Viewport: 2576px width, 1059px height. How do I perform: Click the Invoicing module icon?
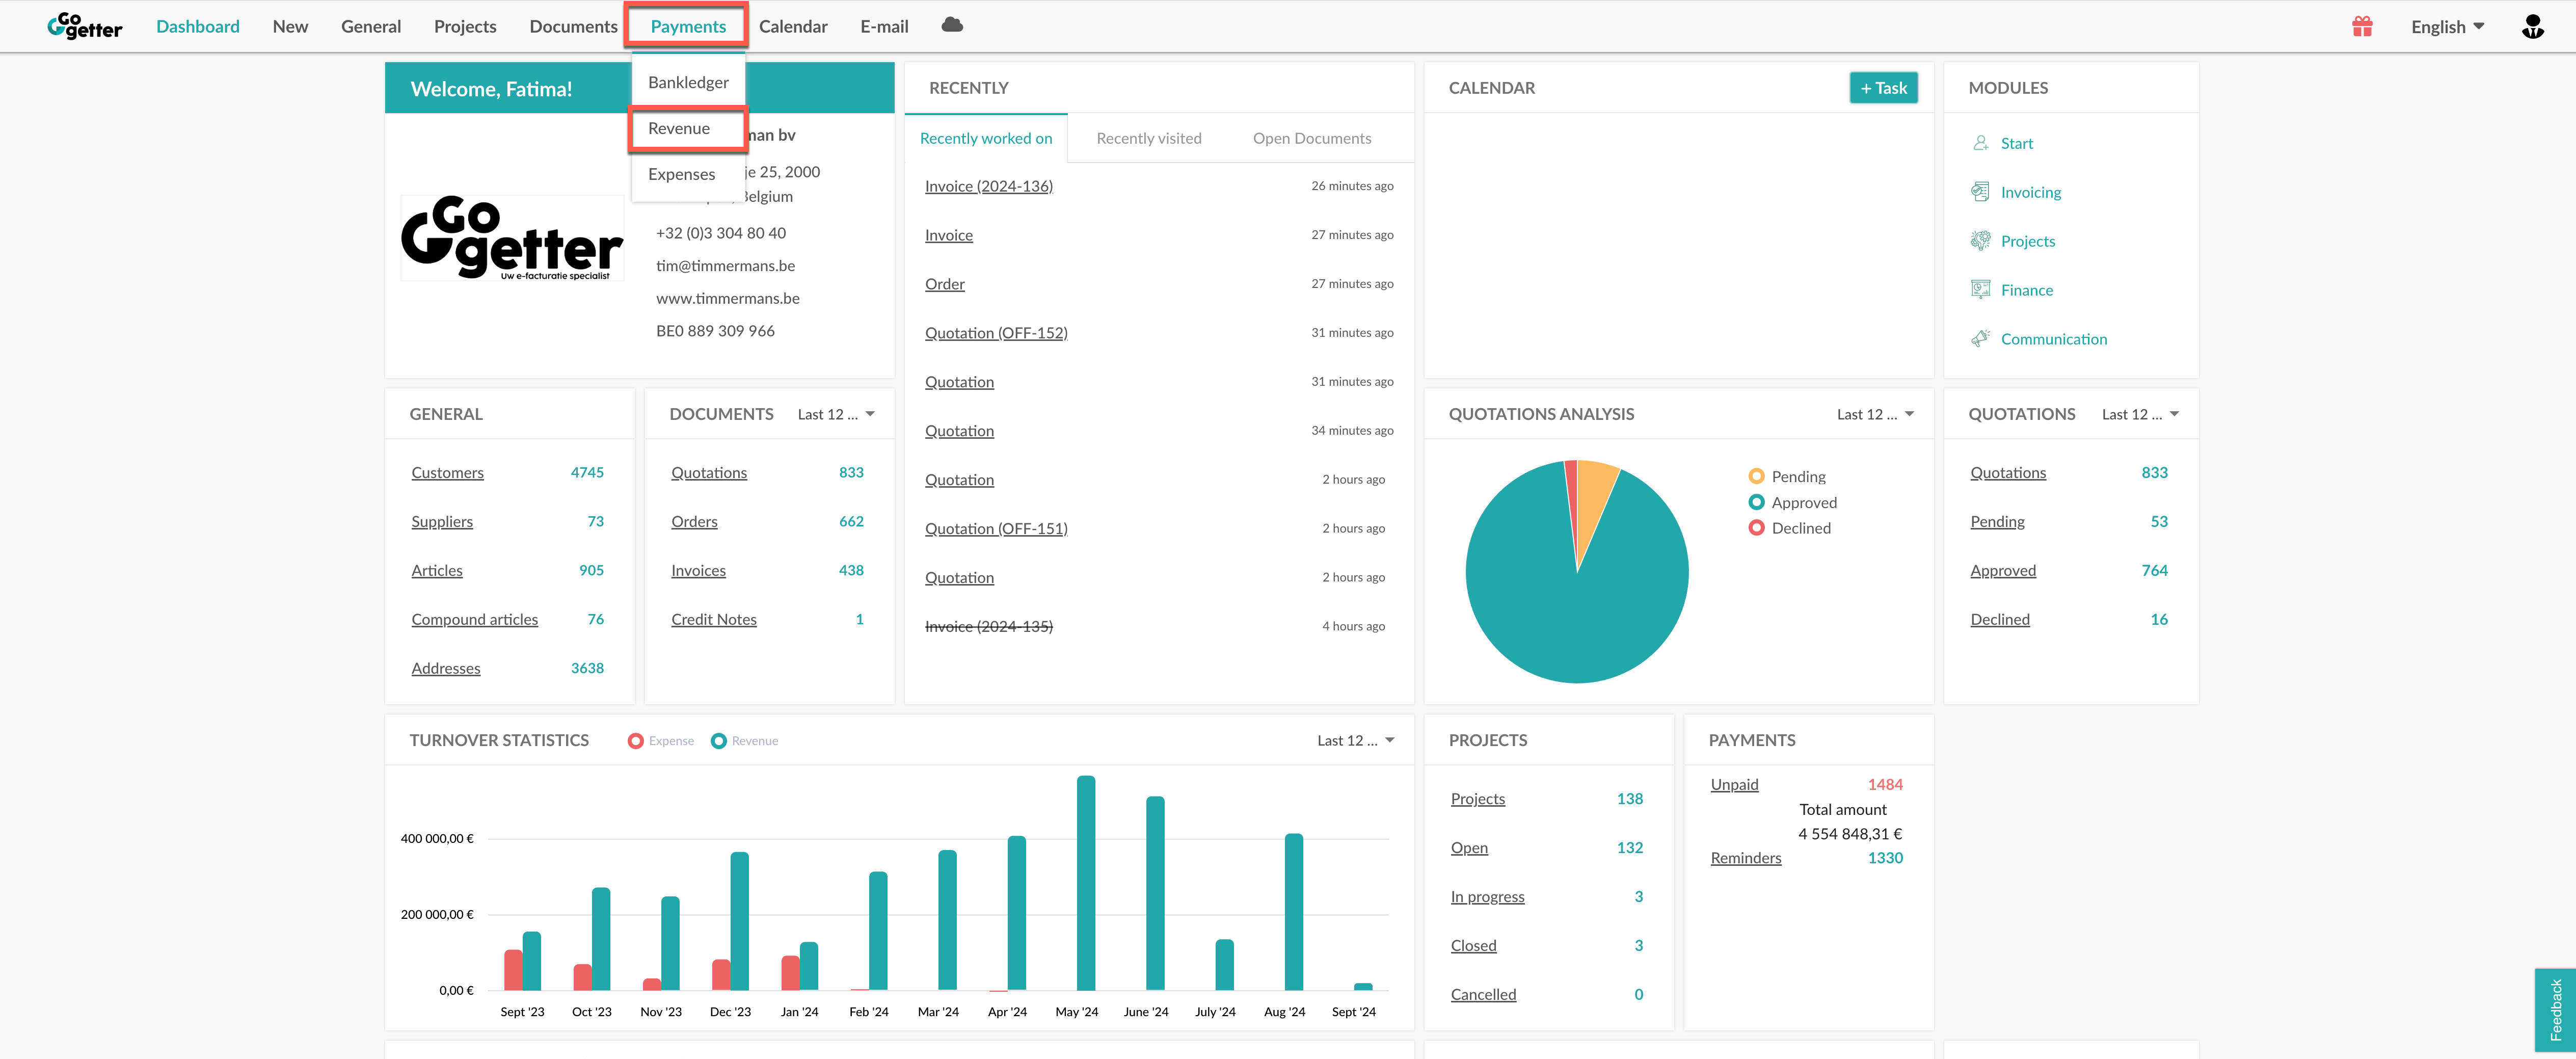click(1980, 192)
